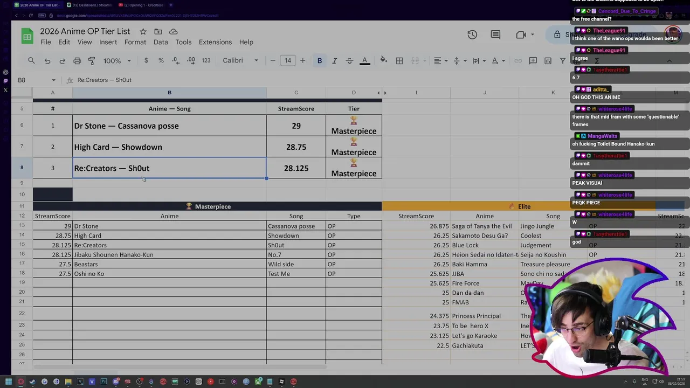Open version history clock icon
This screenshot has width=690, height=388.
point(472,34)
